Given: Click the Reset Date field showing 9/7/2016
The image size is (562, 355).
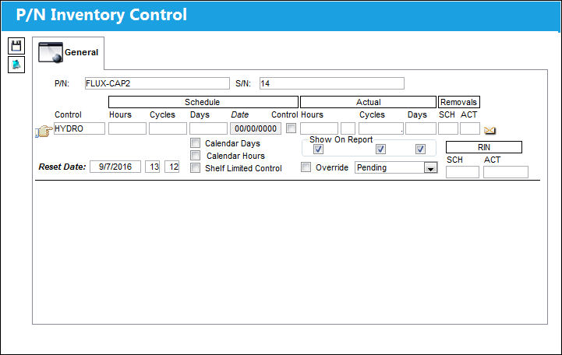Looking at the screenshot, I should [115, 167].
